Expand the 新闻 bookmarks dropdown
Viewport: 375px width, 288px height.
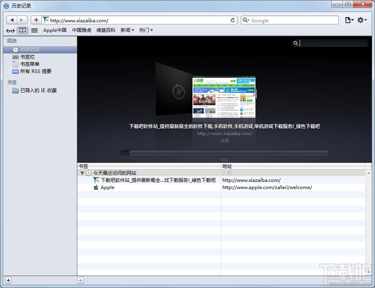127,30
